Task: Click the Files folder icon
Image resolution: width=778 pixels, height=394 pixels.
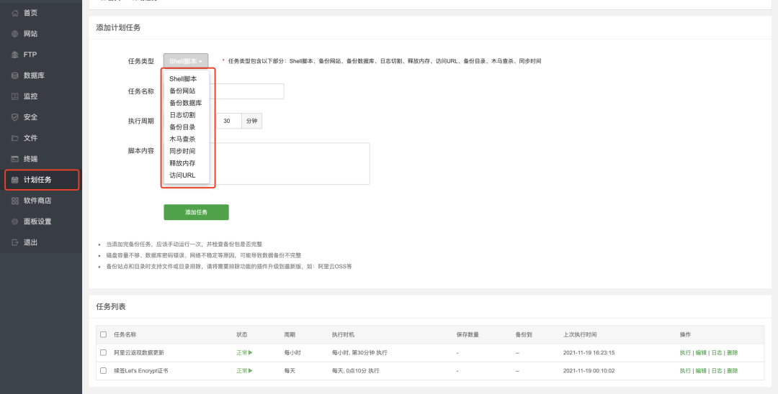Action: (x=15, y=138)
